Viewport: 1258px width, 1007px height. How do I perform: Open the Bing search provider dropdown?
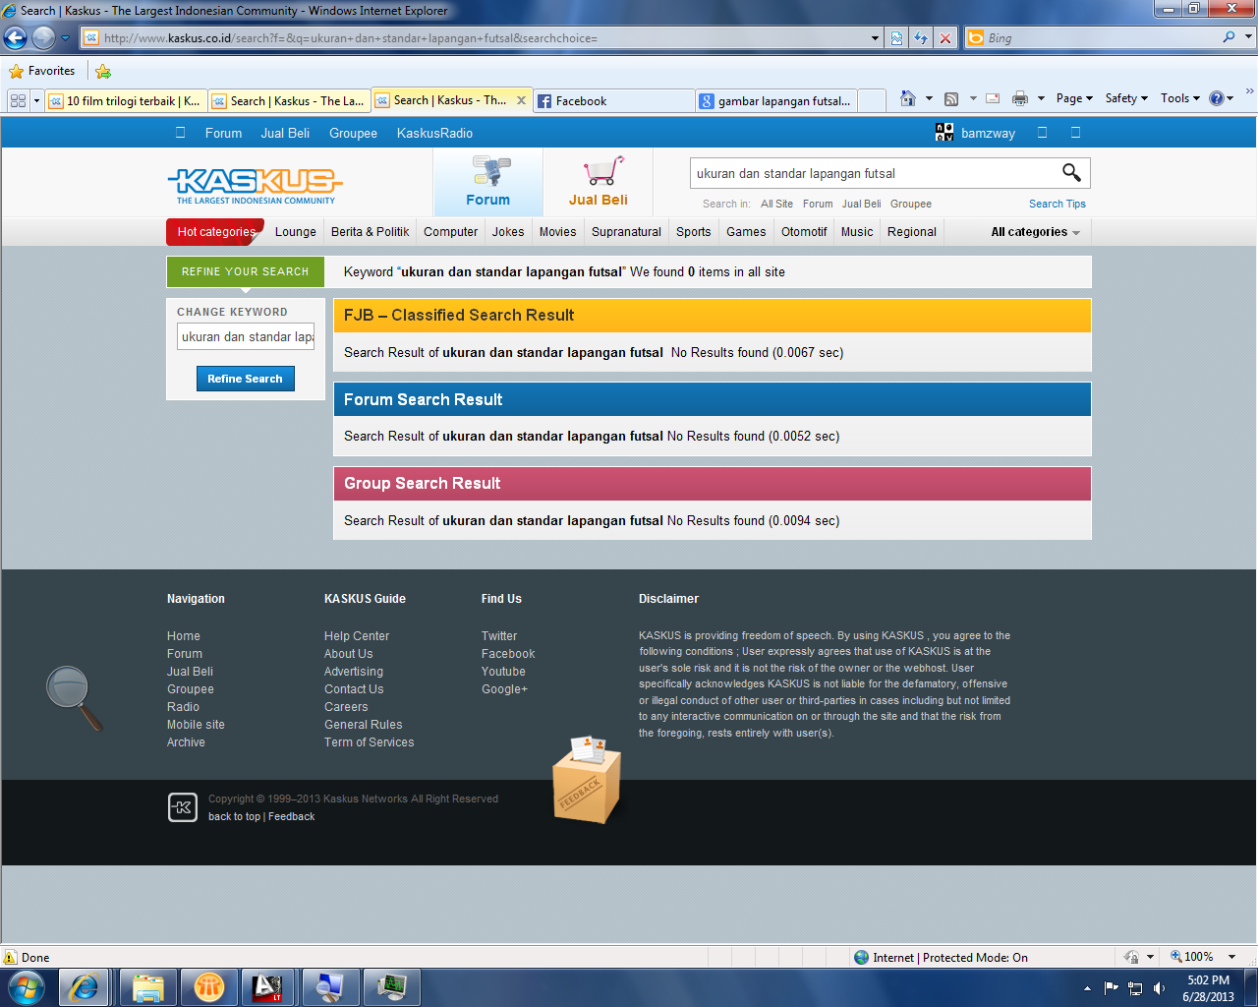click(x=1249, y=37)
